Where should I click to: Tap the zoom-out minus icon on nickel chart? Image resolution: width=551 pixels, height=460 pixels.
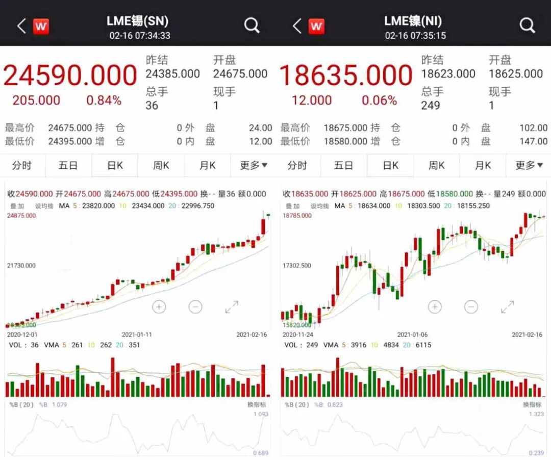[470, 306]
